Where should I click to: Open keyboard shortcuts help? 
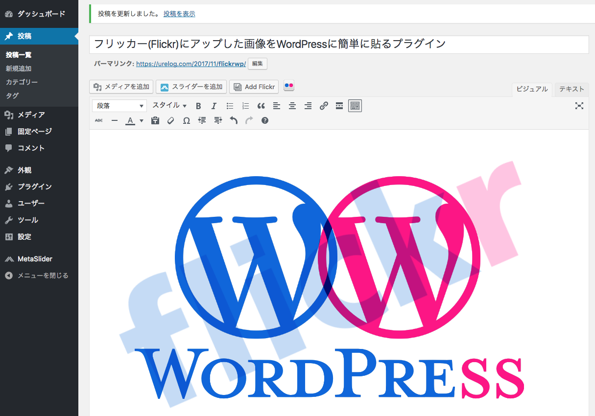(x=265, y=120)
